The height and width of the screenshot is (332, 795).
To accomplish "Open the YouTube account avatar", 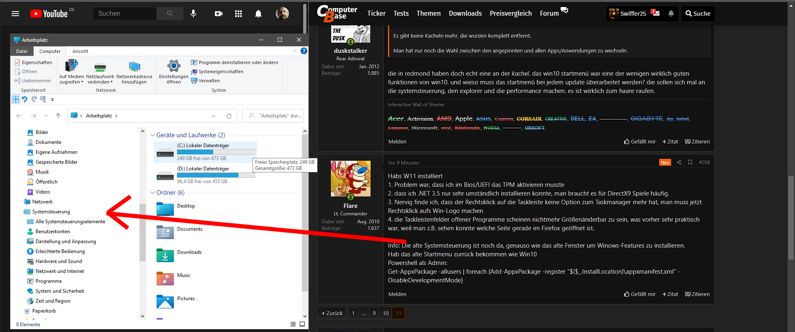I will [x=282, y=14].
